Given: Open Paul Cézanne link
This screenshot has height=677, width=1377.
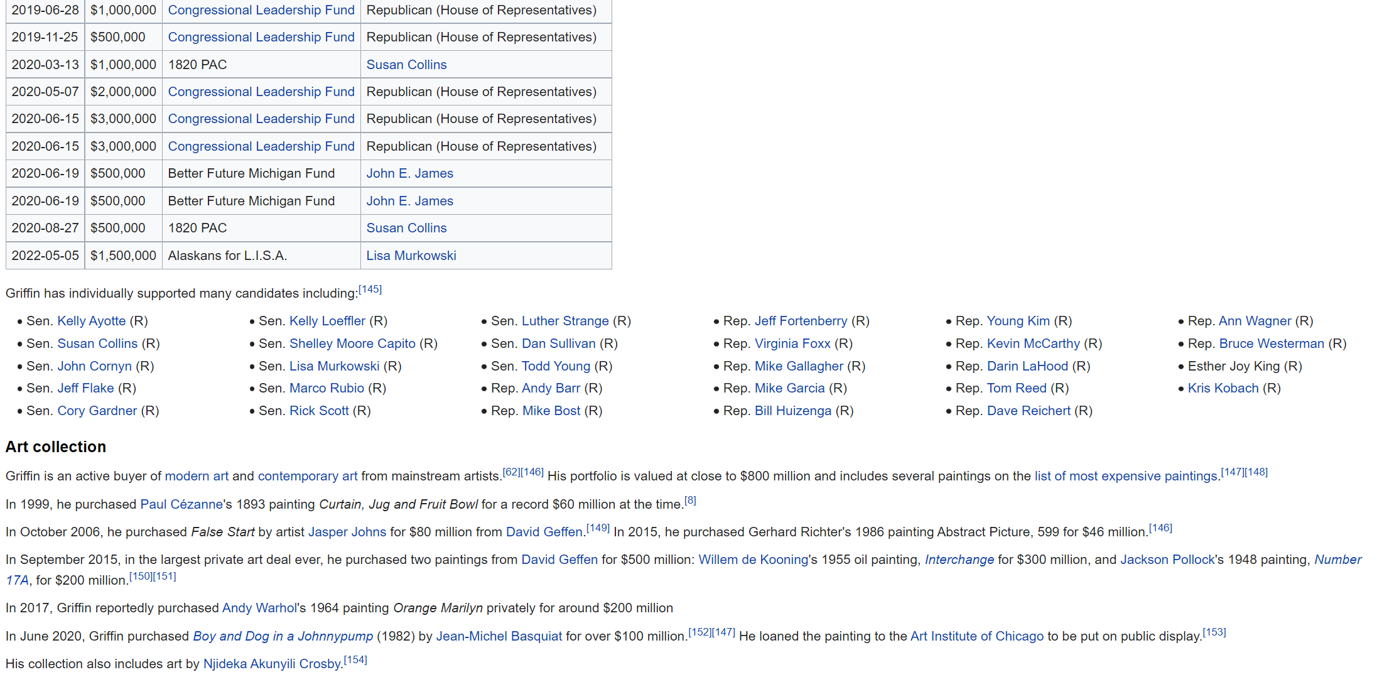Looking at the screenshot, I should coord(181,504).
